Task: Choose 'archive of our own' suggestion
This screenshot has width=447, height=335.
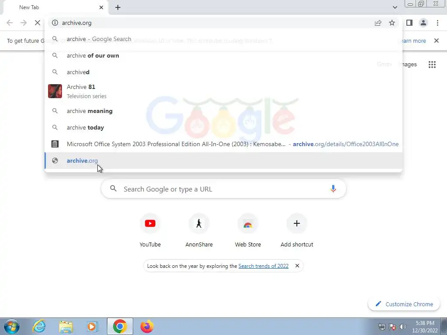Action: point(223,55)
